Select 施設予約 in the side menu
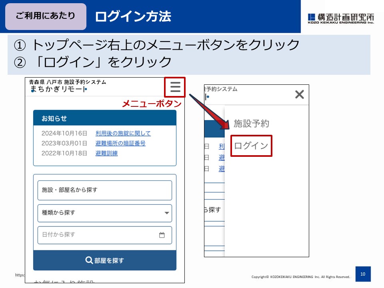384x288 pixels. pos(251,124)
